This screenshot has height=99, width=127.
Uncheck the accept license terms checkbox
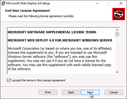pyautogui.click(x=8, y=80)
